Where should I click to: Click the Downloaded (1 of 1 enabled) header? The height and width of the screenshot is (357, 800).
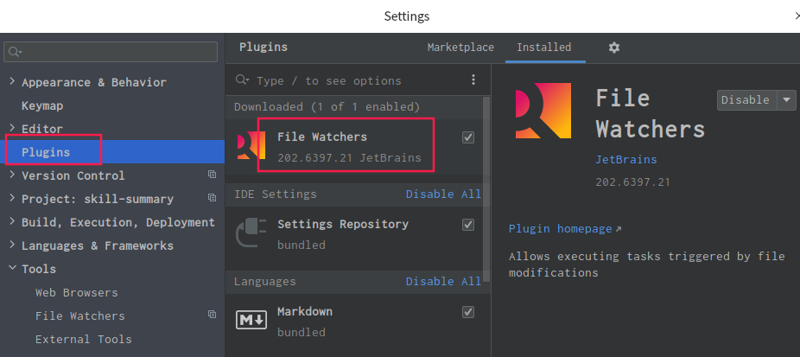point(327,106)
